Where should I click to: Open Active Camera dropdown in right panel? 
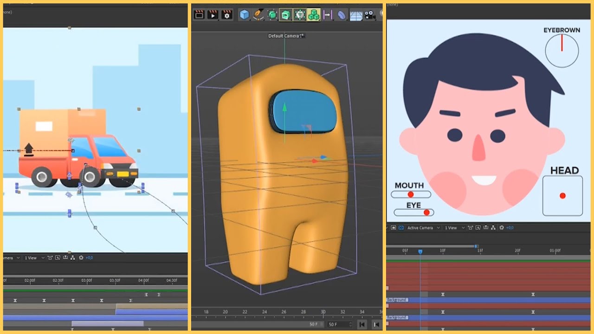click(x=423, y=228)
